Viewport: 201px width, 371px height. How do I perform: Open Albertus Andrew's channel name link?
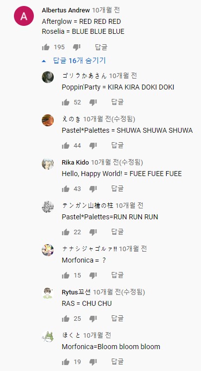(x=66, y=10)
